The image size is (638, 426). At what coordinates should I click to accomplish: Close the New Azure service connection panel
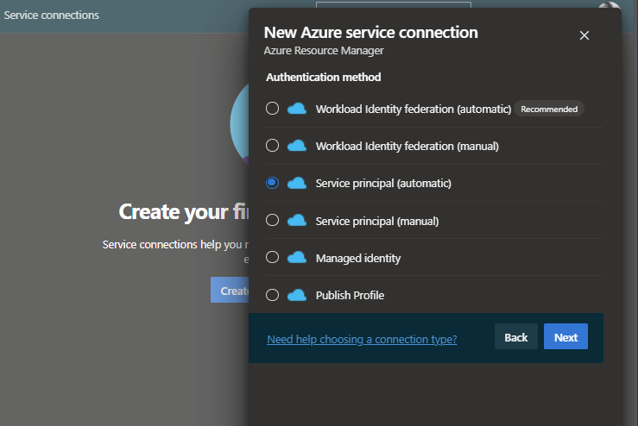[x=584, y=35]
